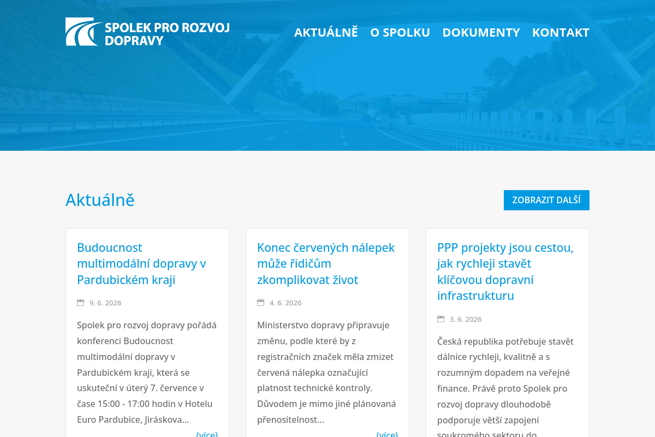This screenshot has height=437, width=655.
Task: Open article Budoucnost multimodální dopravy v Pardubickém kraji
Action: (141, 264)
